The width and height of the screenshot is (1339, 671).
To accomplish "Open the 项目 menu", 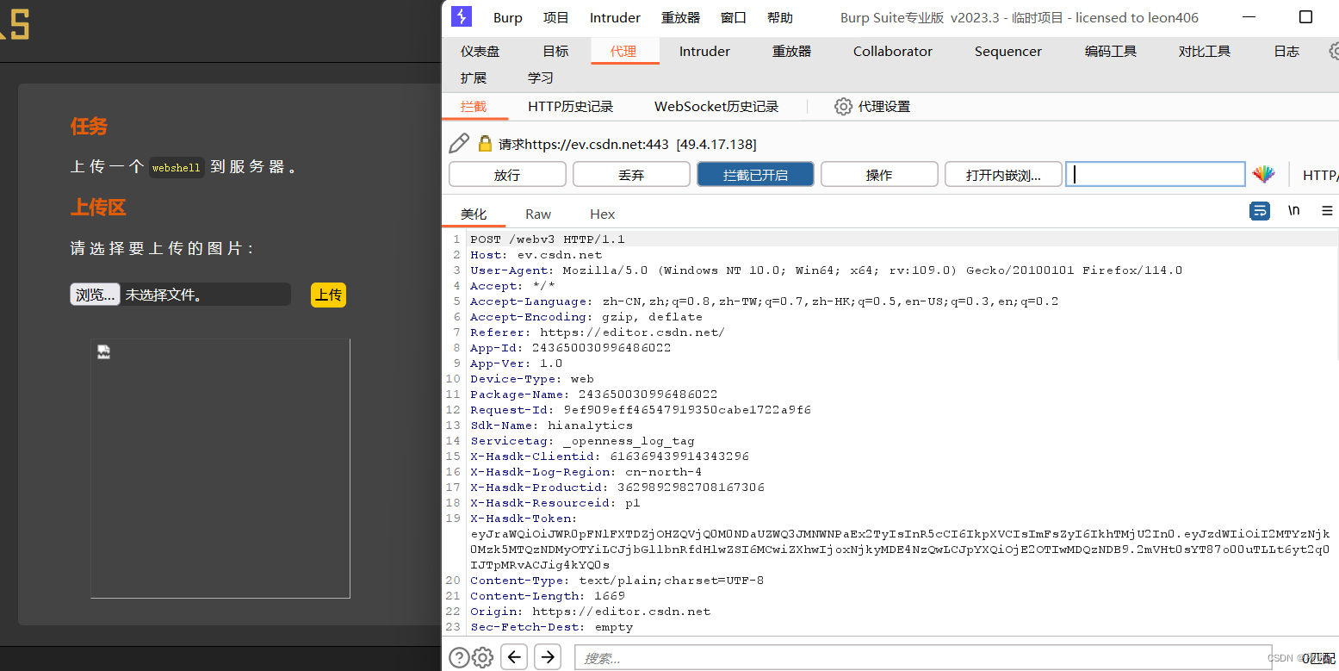I will 556,17.
